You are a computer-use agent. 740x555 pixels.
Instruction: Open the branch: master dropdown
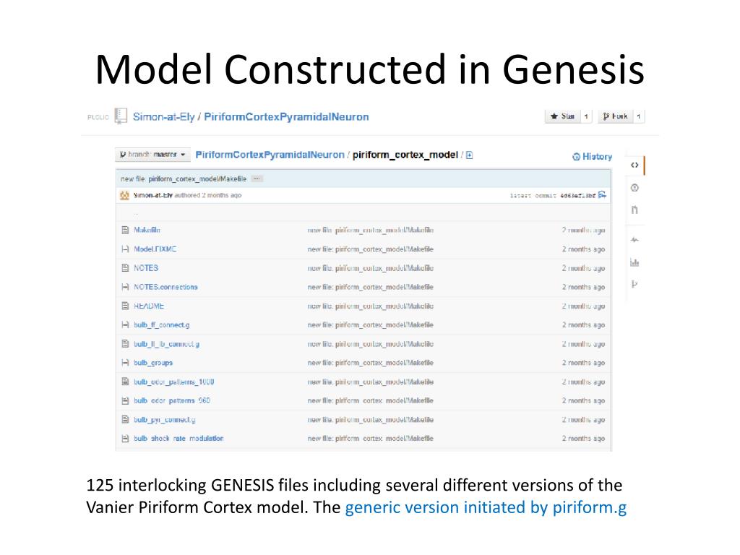click(152, 155)
